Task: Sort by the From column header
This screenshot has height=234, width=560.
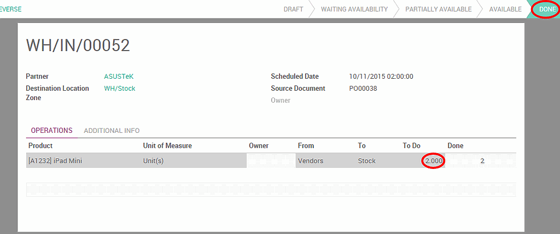Action: point(306,146)
